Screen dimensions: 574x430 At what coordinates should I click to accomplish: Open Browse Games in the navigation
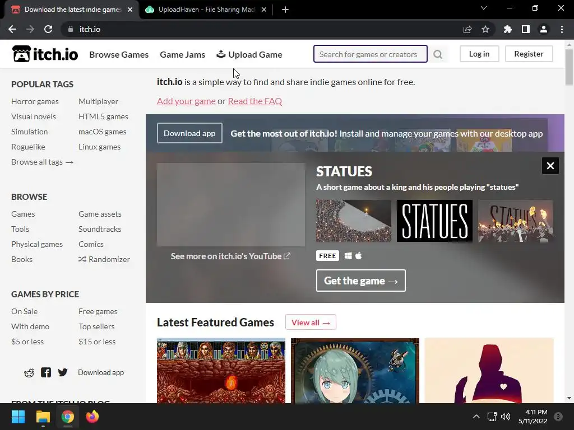coord(119,54)
